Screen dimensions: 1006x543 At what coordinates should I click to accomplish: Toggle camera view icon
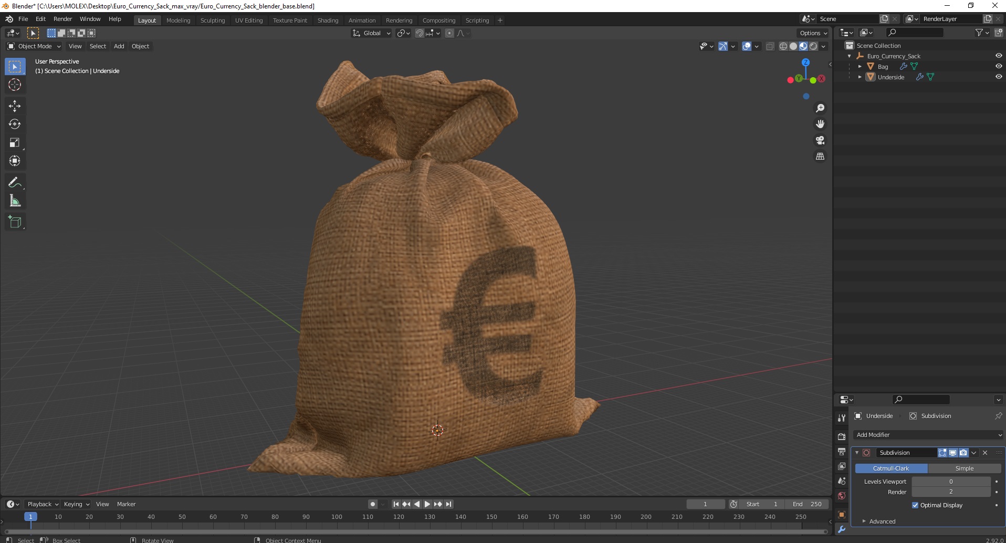coord(820,140)
